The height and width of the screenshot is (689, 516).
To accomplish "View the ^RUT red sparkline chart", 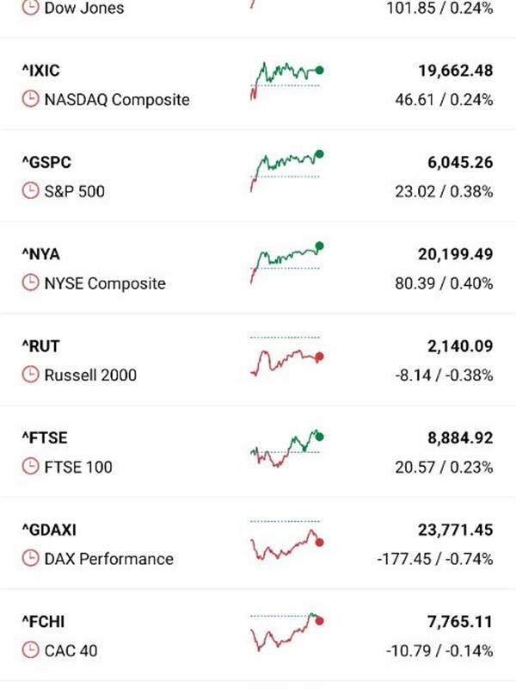I will click(x=287, y=357).
